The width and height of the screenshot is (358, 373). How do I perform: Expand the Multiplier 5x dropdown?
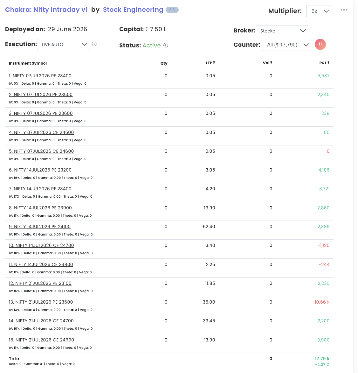319,11
